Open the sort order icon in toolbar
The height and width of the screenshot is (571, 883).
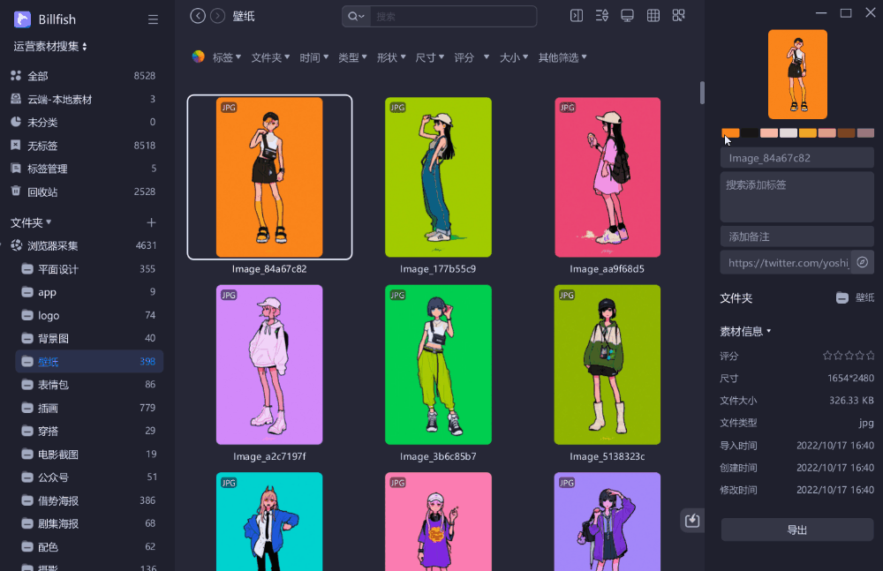pos(601,15)
